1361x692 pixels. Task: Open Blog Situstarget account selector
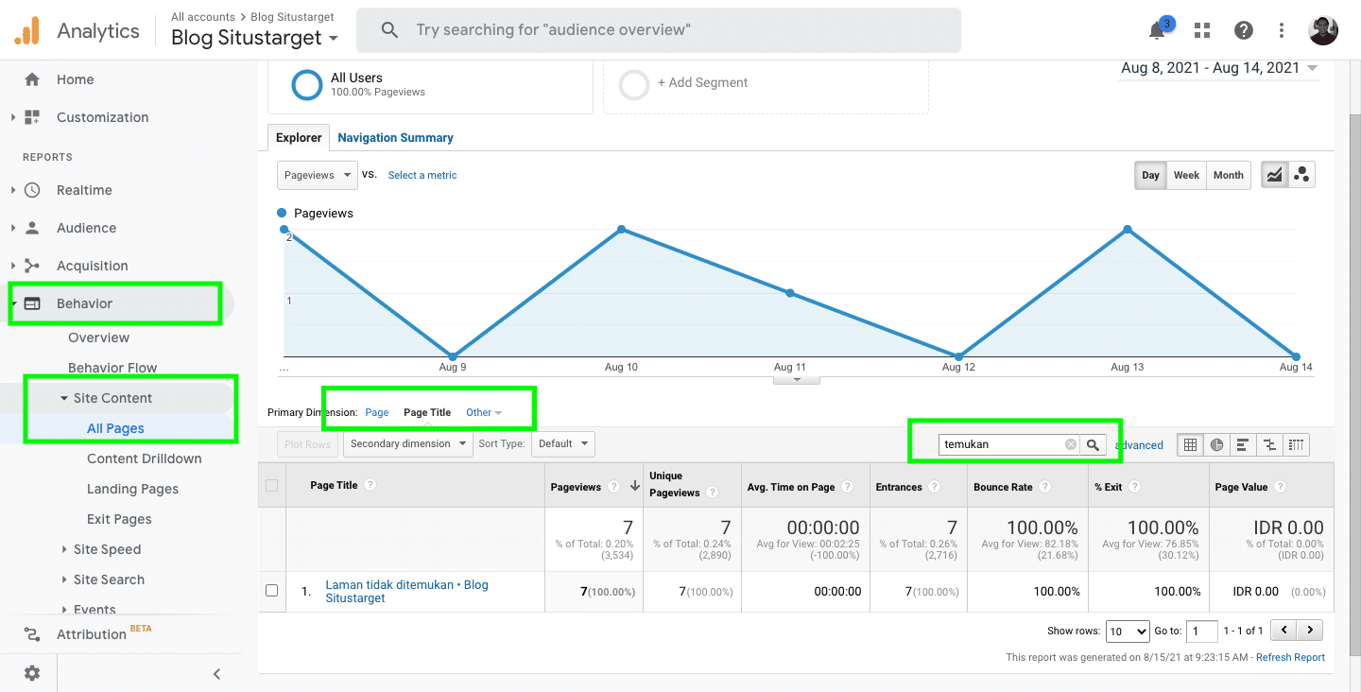[x=254, y=38]
